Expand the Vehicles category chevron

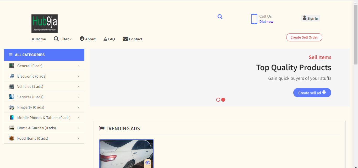(78, 86)
